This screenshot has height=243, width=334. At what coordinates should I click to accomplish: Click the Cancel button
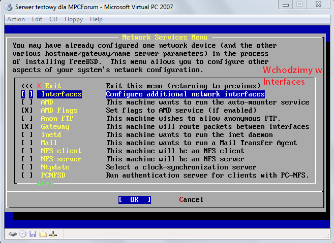coord(191,200)
